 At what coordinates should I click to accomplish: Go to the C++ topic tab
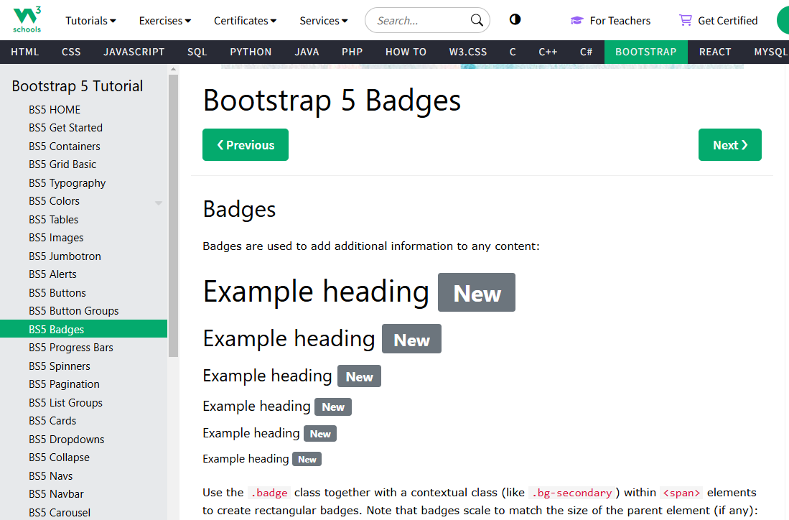pos(548,52)
